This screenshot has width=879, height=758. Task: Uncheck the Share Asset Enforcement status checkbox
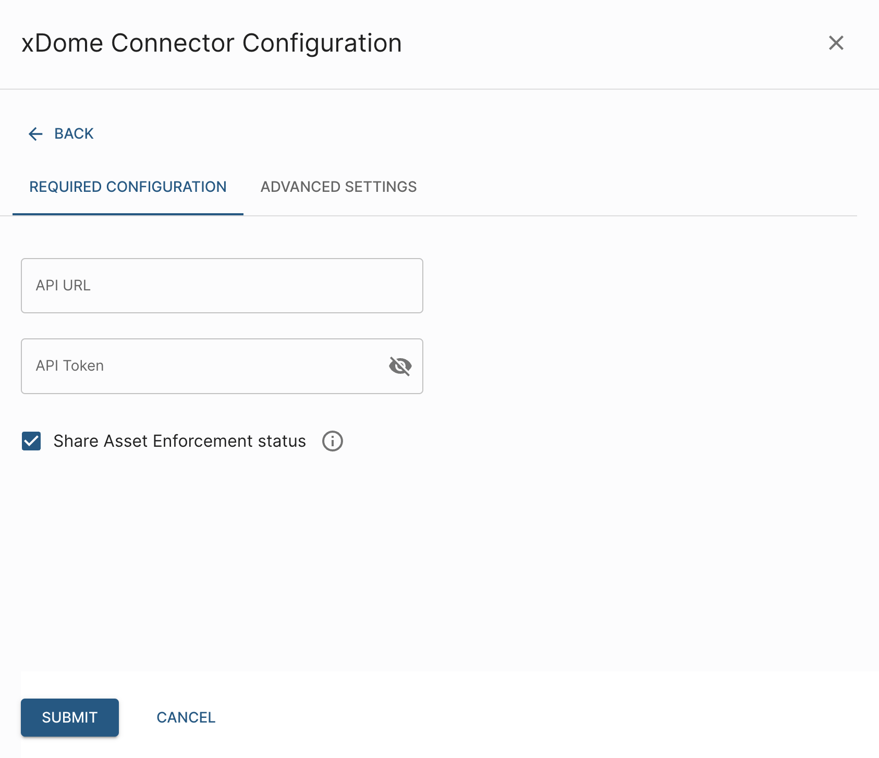[x=31, y=441]
